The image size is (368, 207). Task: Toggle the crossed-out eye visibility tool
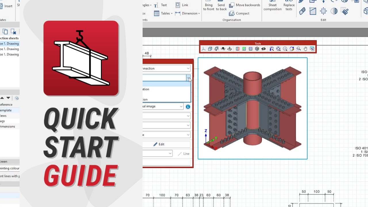pos(263,49)
